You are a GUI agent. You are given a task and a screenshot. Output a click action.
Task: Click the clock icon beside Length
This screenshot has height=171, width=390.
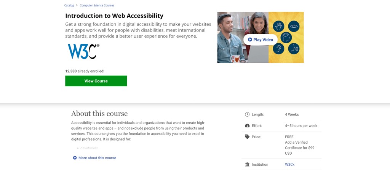coord(247,114)
